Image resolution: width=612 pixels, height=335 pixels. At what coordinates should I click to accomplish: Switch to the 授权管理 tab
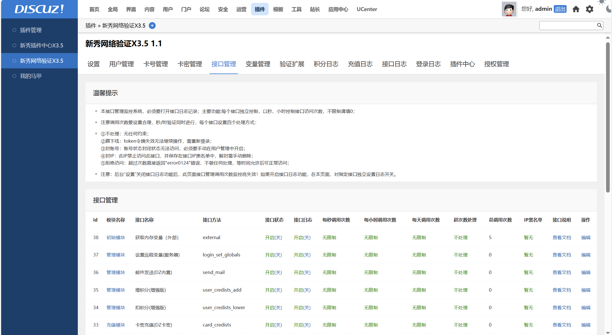[x=496, y=64]
